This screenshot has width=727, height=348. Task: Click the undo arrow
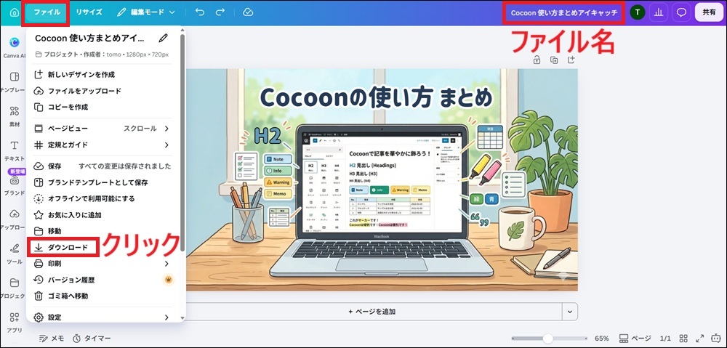[200, 12]
